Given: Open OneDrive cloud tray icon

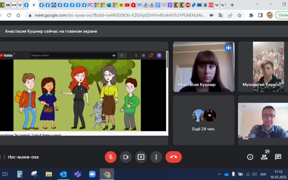Looking at the screenshot, I should coord(226,174).
